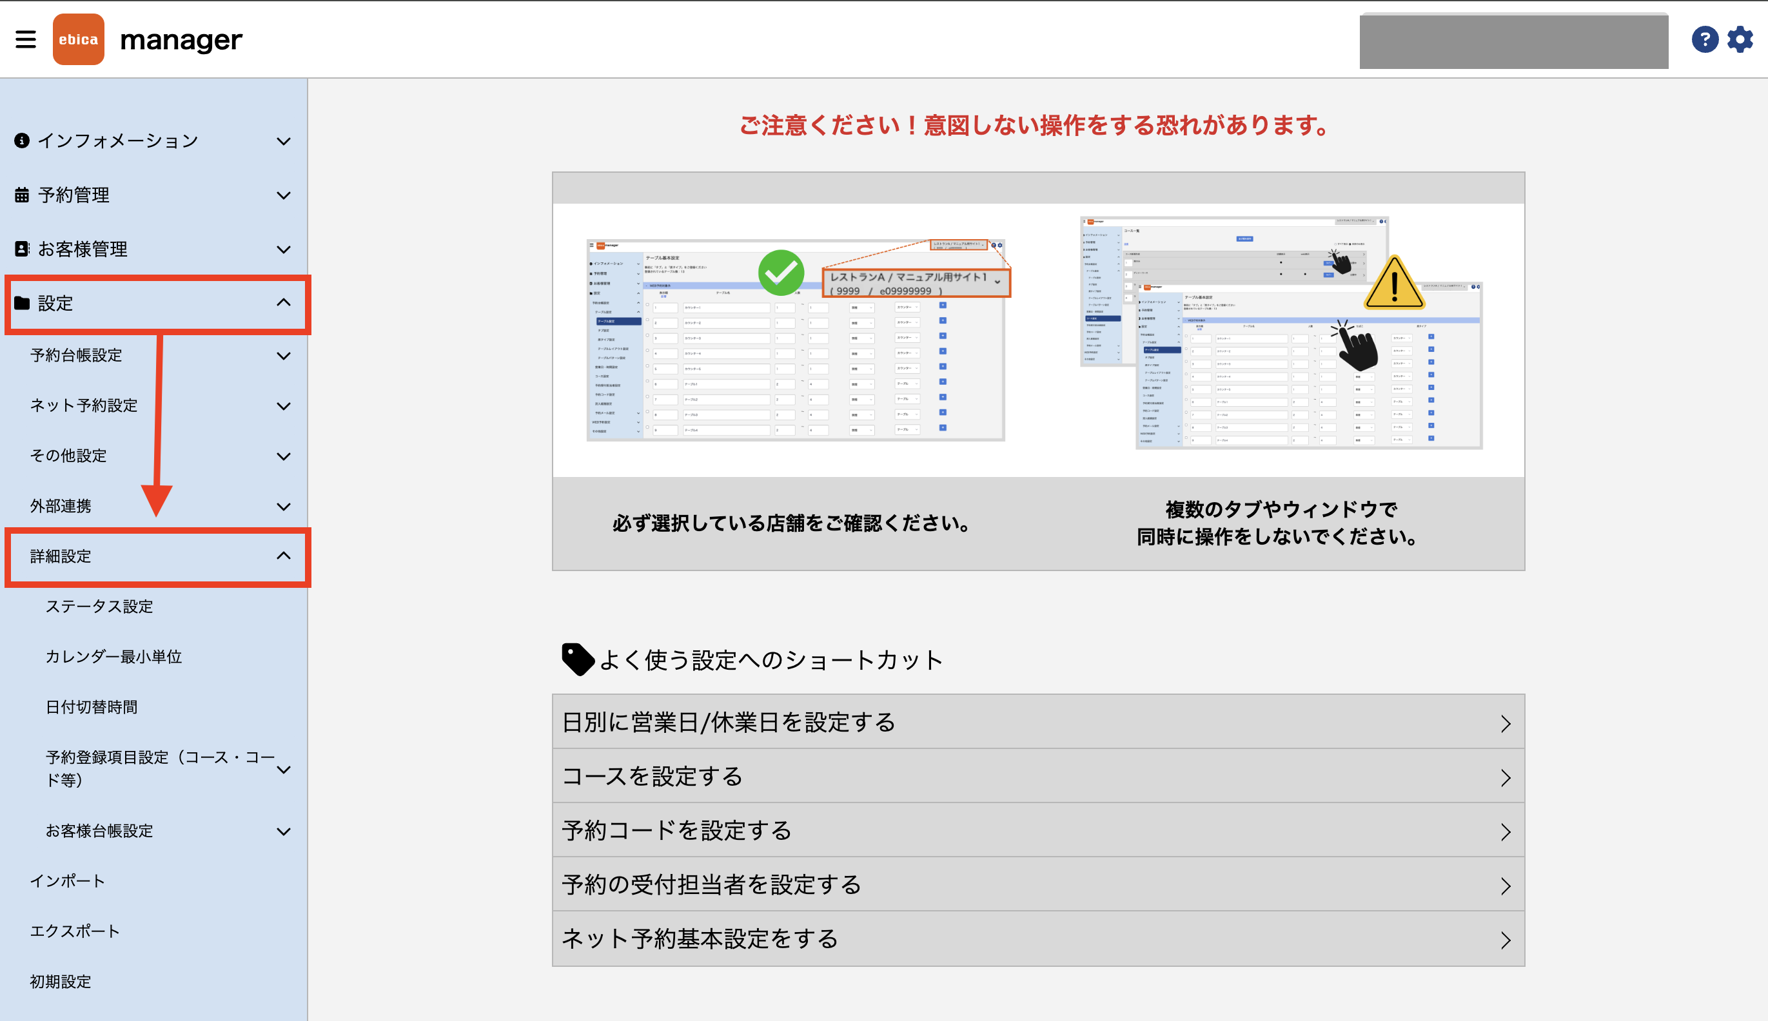The image size is (1768, 1021).
Task: Open ステータス設定 in sidebar
Action: pyautogui.click(x=99, y=607)
